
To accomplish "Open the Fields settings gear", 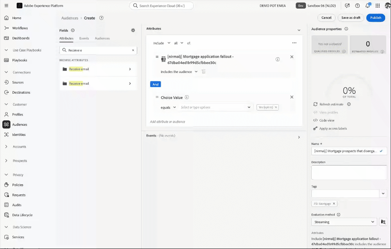I will pyautogui.click(x=133, y=30).
